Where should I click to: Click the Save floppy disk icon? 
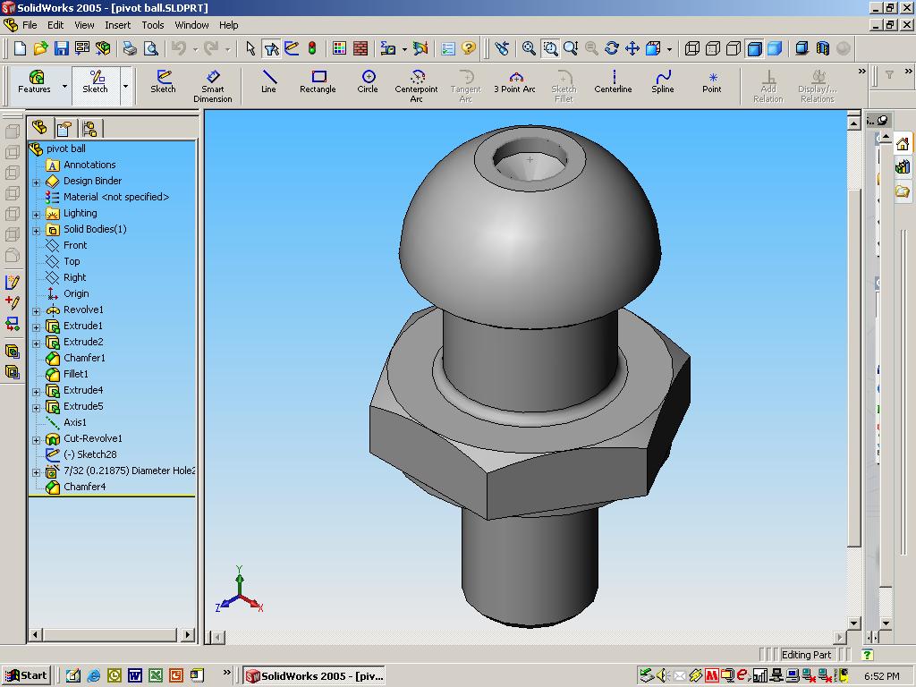click(62, 48)
